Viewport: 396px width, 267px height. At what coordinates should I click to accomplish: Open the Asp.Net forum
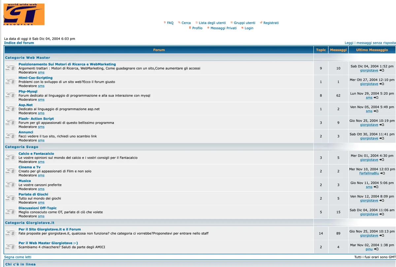pyautogui.click(x=26, y=105)
